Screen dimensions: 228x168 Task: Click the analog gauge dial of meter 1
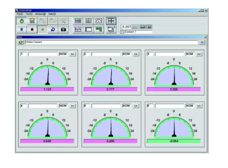pos(47,75)
